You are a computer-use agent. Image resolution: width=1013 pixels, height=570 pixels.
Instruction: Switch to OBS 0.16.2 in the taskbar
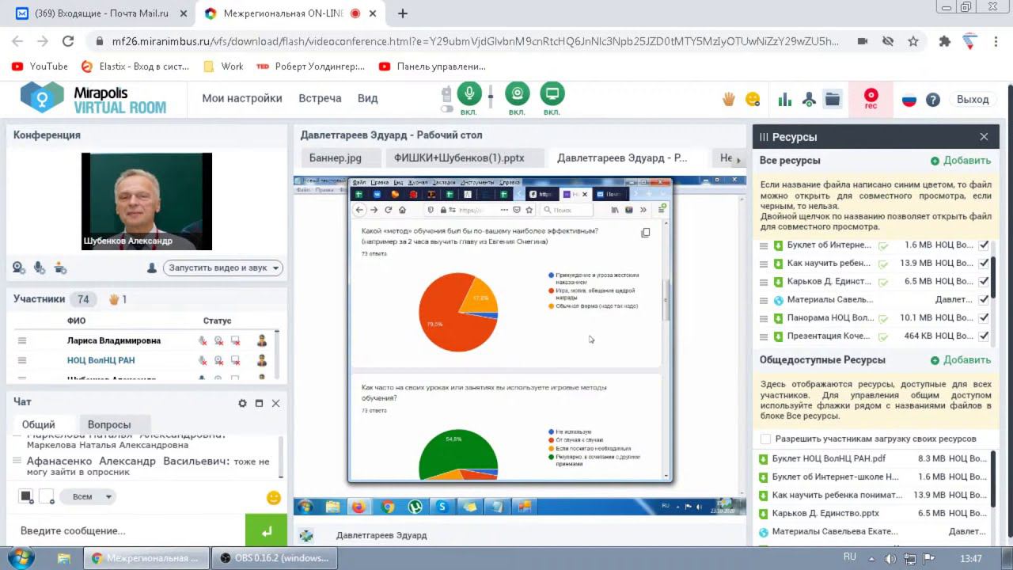(x=275, y=558)
